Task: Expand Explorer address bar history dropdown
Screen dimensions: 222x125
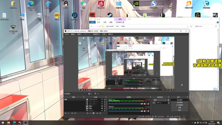Action: click(188, 26)
